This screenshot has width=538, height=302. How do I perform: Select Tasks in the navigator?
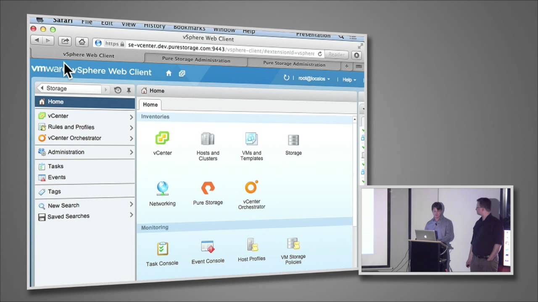(55, 166)
